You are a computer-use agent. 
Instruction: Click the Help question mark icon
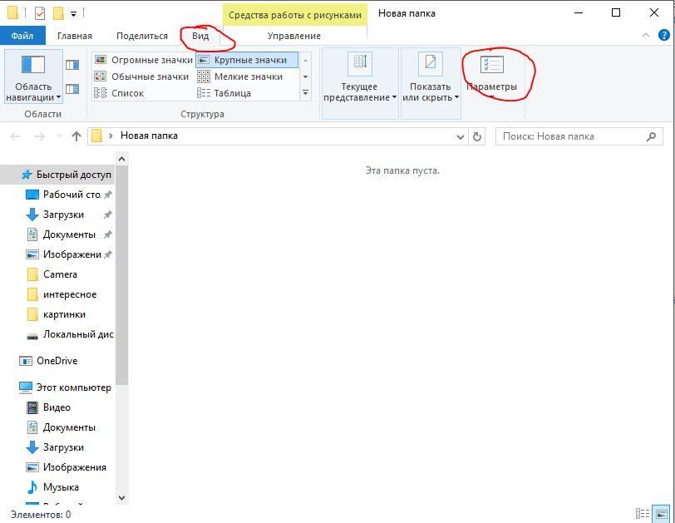click(664, 36)
